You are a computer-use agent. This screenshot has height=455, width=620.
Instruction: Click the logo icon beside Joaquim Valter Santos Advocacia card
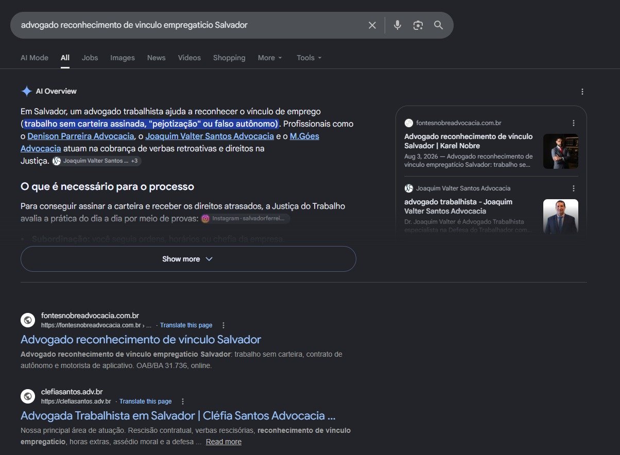tap(409, 188)
